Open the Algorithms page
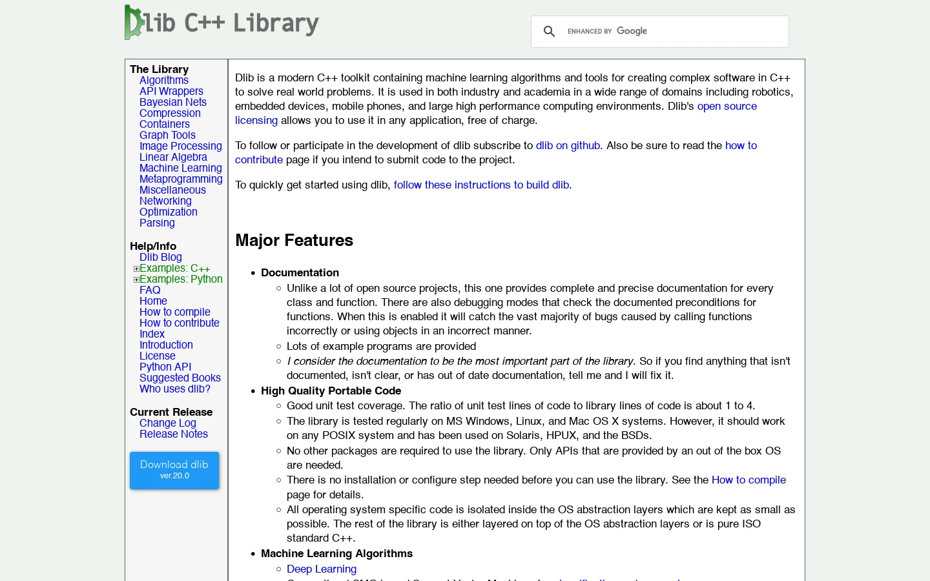930x581 pixels. point(164,80)
